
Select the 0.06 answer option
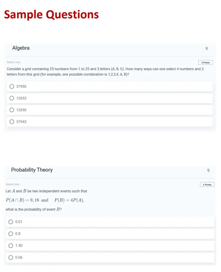point(110,257)
